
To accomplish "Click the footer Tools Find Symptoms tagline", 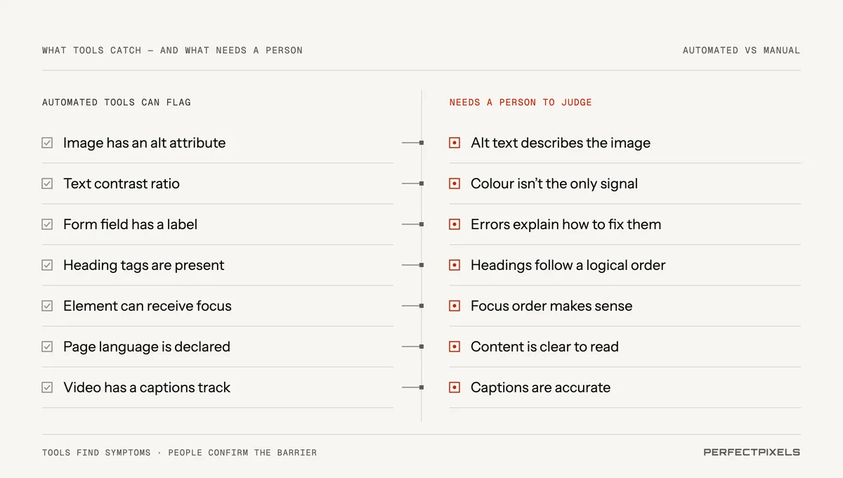I will tap(179, 452).
